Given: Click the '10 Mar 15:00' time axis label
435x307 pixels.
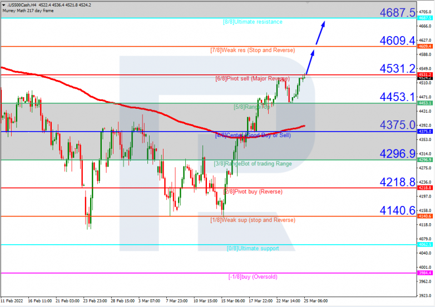Looking at the screenshot, I should [205, 301].
